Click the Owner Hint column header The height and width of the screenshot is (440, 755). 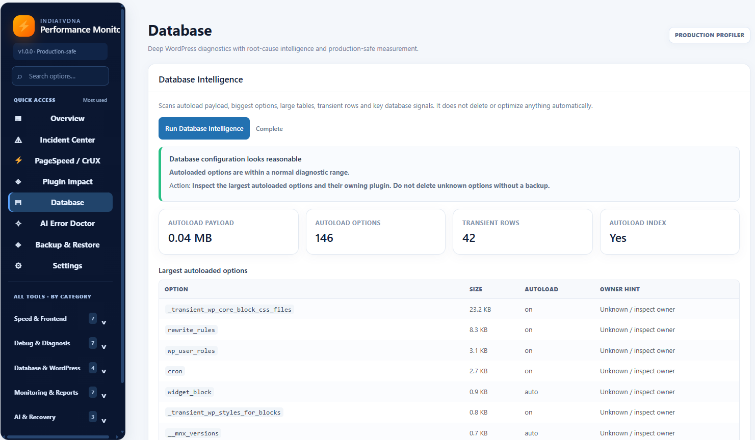pyautogui.click(x=619, y=289)
